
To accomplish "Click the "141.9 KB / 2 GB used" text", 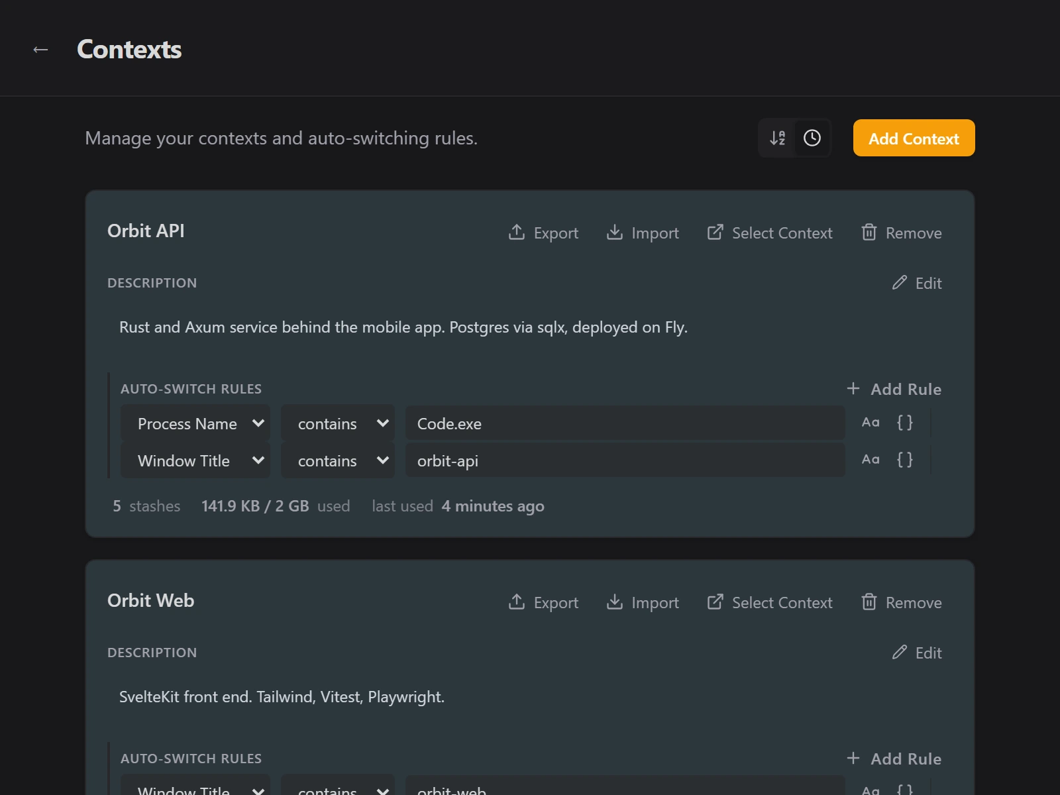I will [x=276, y=506].
